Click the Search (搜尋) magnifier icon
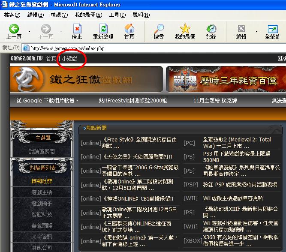The height and width of the screenshot is (252, 286). pyautogui.click(x=159, y=29)
